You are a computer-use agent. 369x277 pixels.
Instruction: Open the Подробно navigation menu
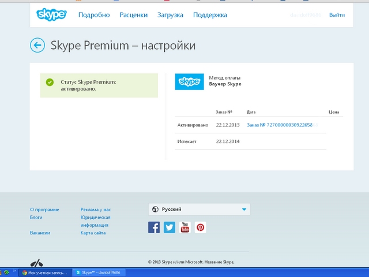pyautogui.click(x=95, y=15)
